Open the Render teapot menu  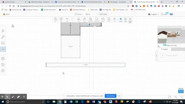tap(103, 19)
